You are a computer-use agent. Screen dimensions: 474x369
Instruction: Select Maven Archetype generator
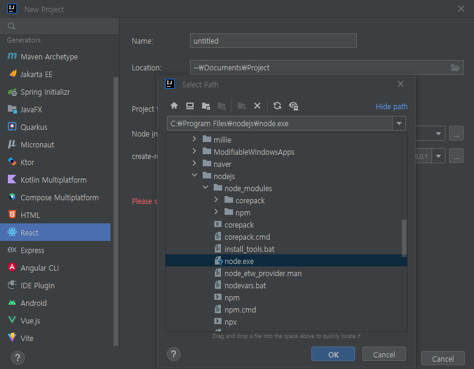[x=55, y=56]
